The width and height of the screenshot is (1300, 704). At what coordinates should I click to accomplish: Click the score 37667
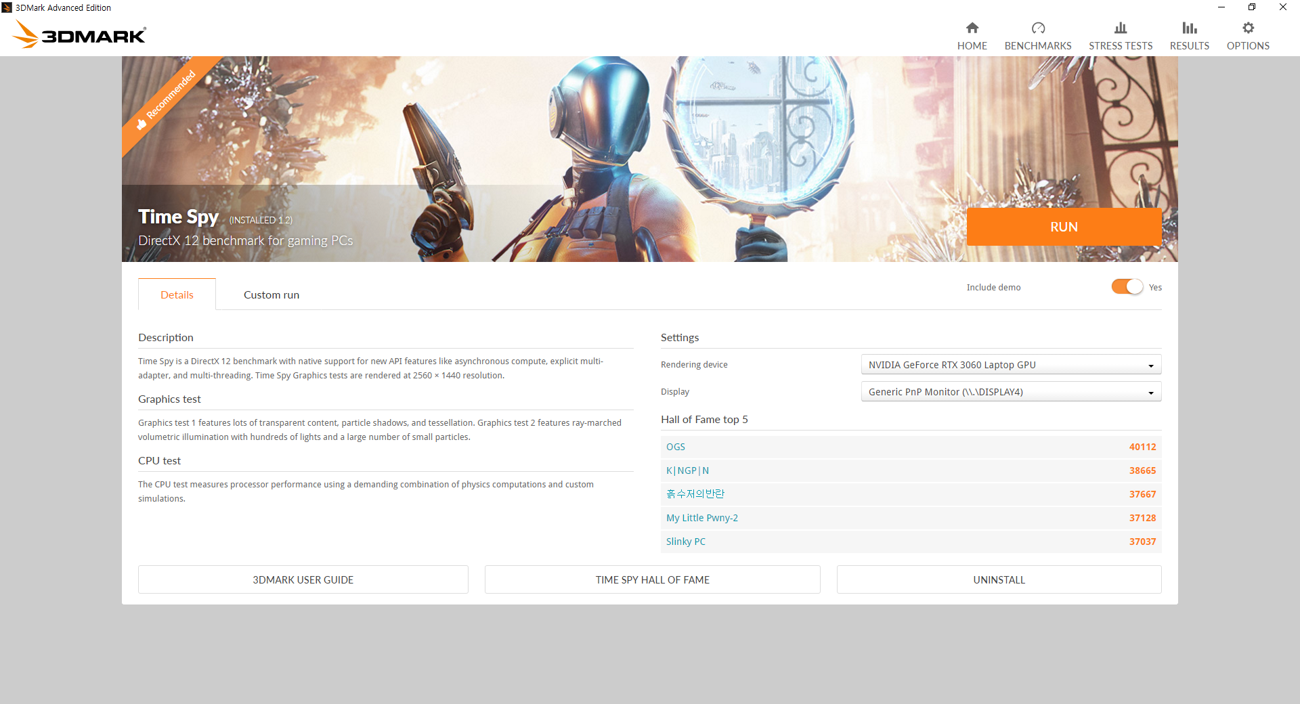pyautogui.click(x=1142, y=494)
